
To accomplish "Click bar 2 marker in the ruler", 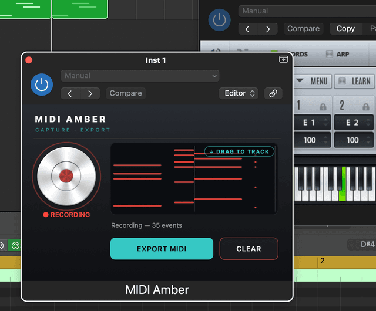I will pos(322,261).
